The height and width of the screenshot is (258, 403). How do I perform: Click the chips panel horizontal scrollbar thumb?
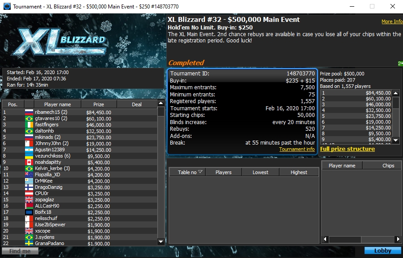(345, 239)
